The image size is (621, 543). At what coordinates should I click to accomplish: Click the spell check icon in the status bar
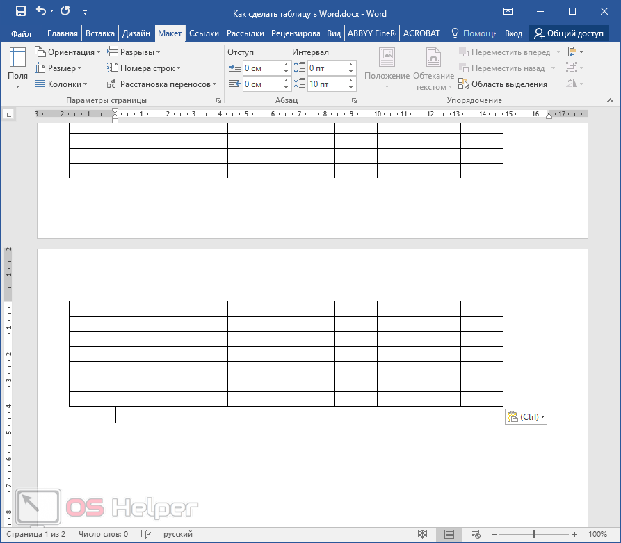click(x=146, y=534)
